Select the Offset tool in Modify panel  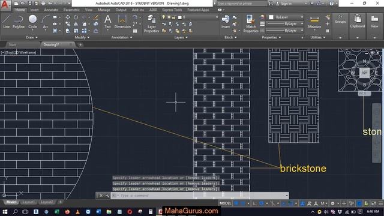pyautogui.click(x=96, y=31)
